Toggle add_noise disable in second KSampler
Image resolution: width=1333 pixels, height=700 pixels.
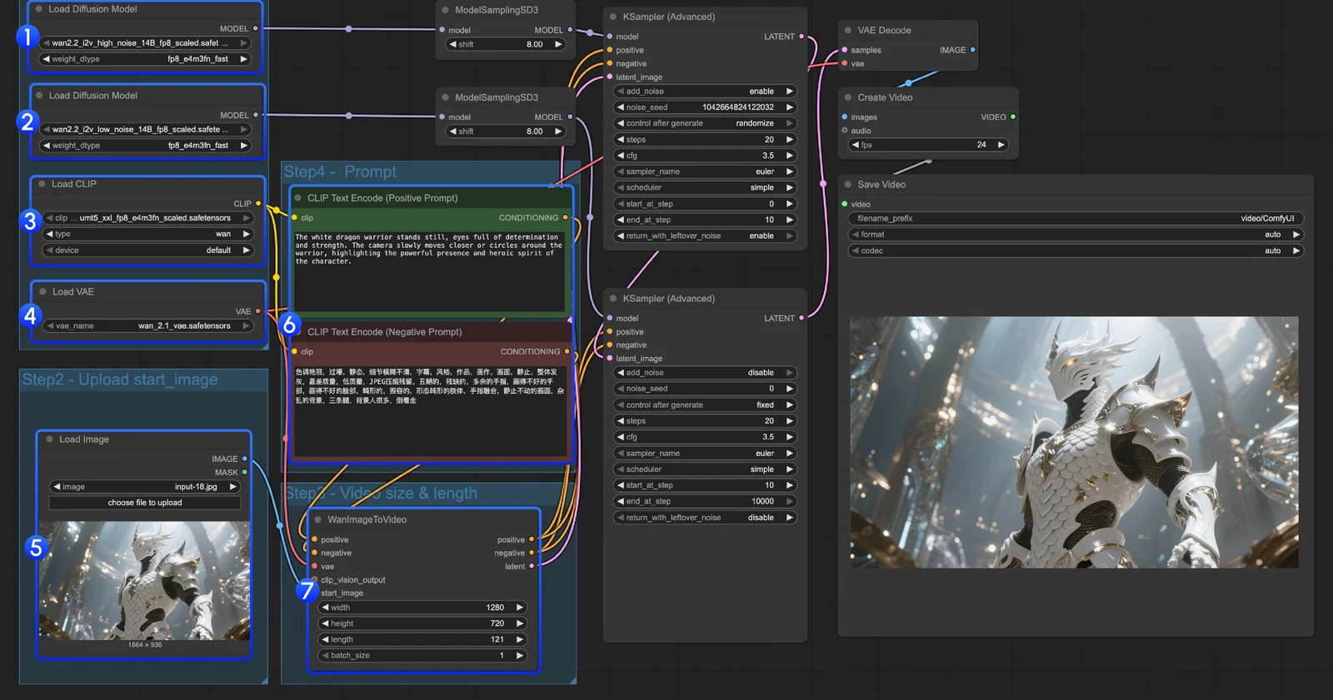[705, 373]
